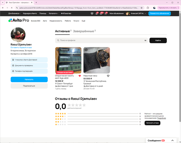Open notifications bell with 12 badge
Viewport: 181px width, 143px height.
pyautogui.click(x=96, y=13)
